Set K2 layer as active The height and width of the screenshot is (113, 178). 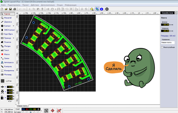click(x=35, y=112)
